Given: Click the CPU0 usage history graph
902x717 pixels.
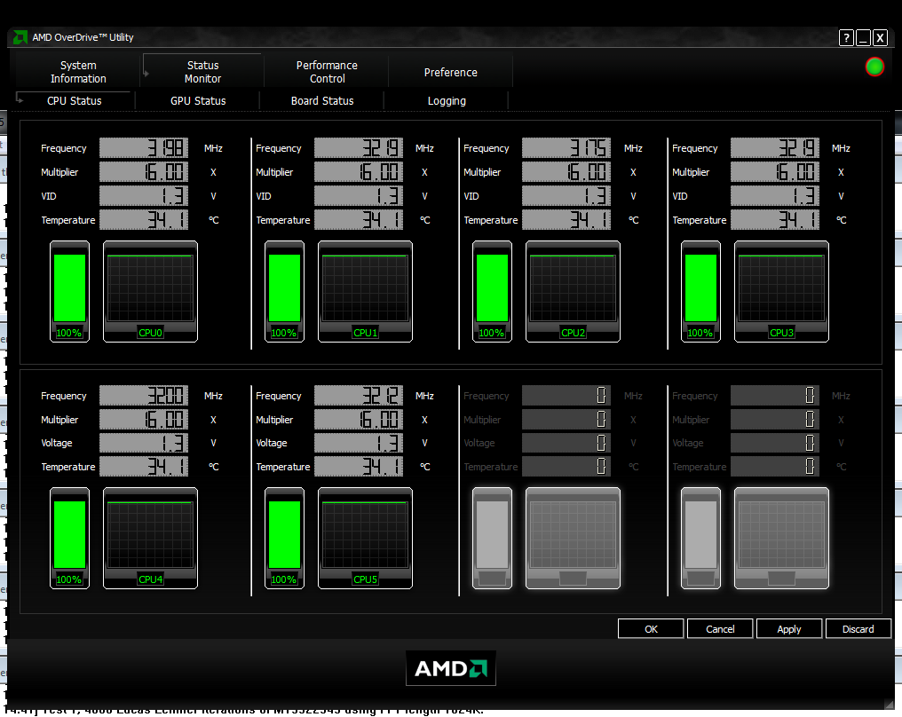Looking at the screenshot, I should pyautogui.click(x=150, y=292).
